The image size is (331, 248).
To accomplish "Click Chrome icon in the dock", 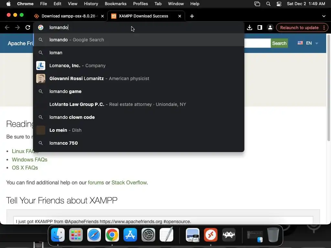I will click(x=112, y=235).
